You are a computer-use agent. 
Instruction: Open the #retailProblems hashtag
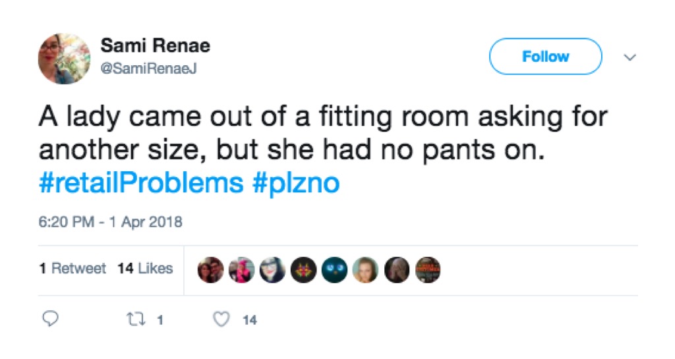coord(141,182)
